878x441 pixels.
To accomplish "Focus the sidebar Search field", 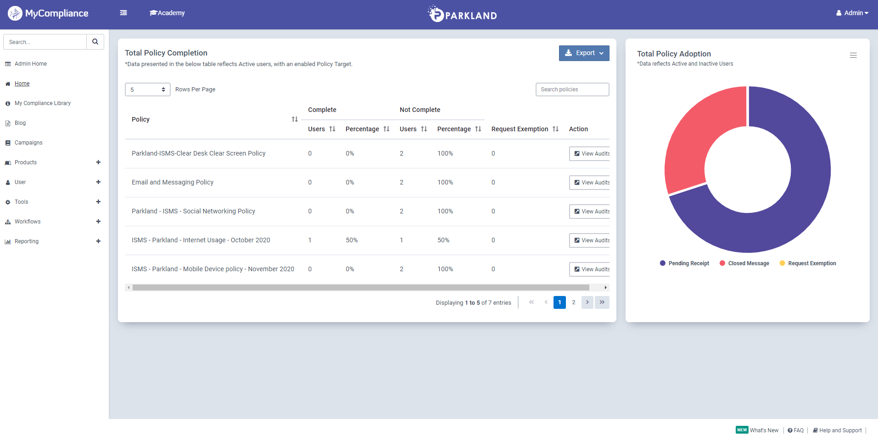I will (45, 42).
